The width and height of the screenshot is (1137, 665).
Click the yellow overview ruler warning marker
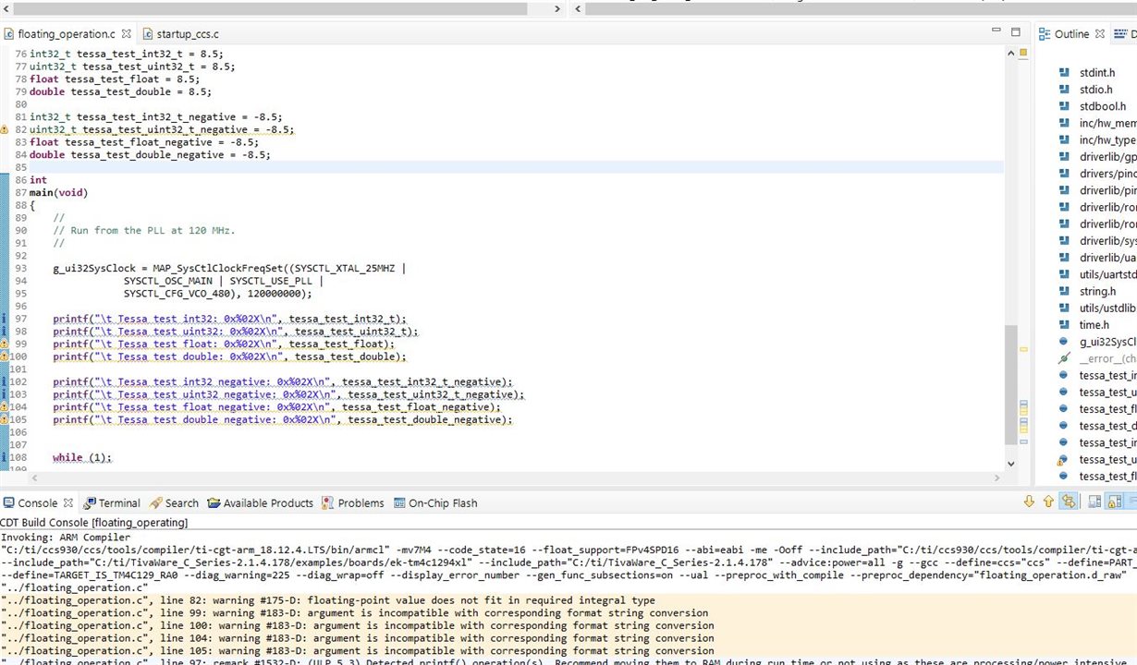pos(1023,350)
